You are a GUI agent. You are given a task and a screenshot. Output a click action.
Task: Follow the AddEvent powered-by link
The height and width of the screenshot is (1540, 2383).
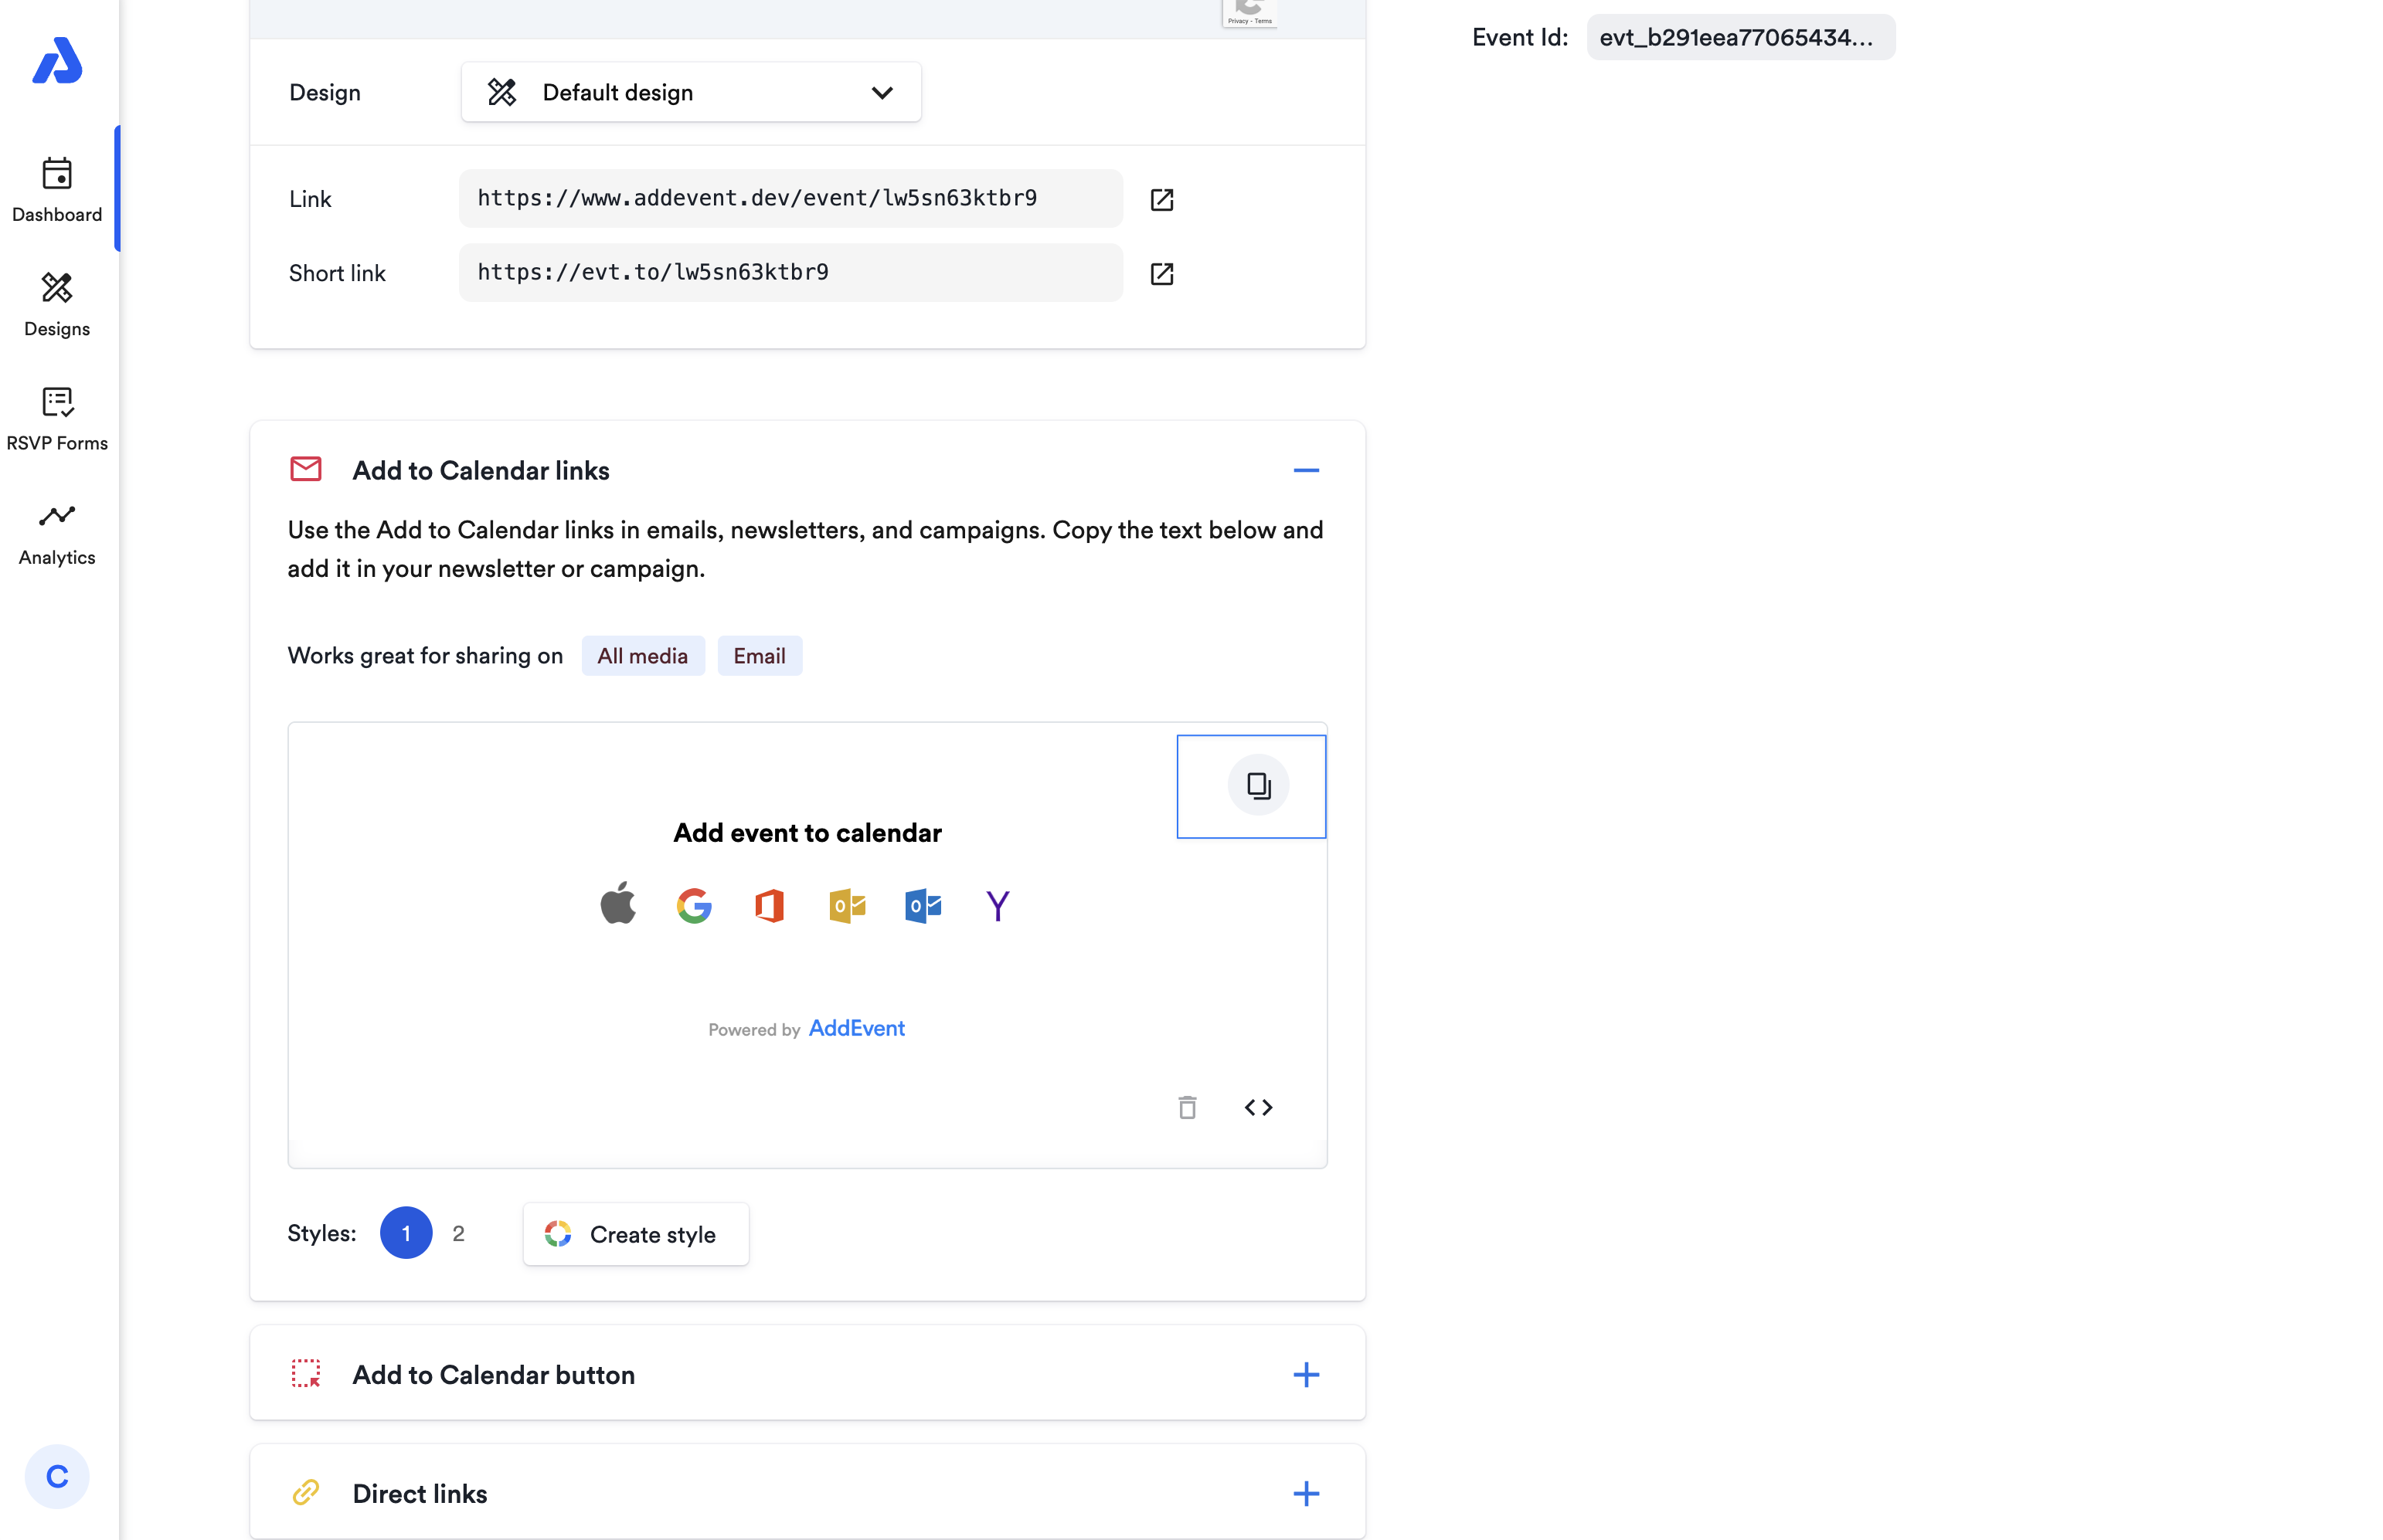coord(856,1028)
